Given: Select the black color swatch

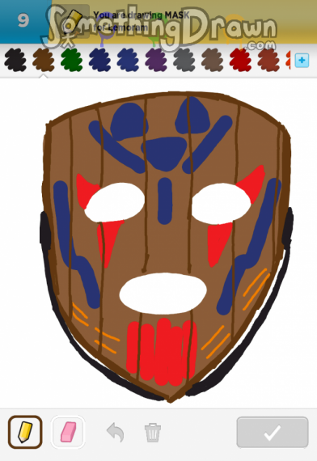Looking at the screenshot, I should (x=15, y=61).
